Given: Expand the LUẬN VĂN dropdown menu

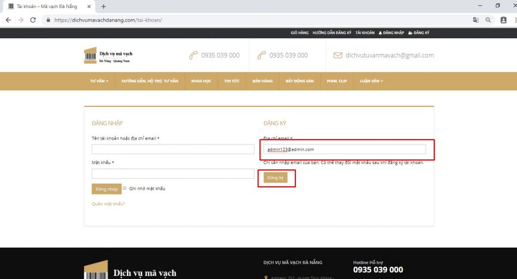Looking at the screenshot, I should (371, 81).
